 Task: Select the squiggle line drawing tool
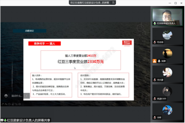click(x=6, y=104)
